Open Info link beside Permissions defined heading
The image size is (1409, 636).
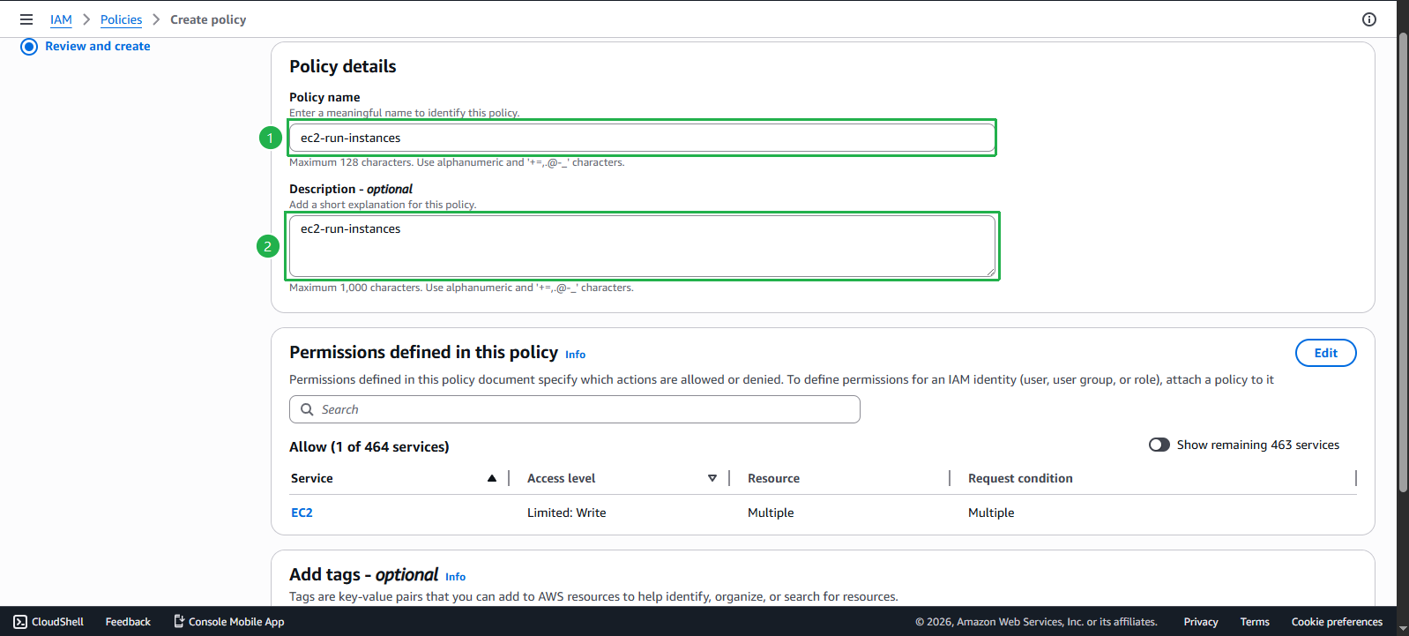pos(575,355)
